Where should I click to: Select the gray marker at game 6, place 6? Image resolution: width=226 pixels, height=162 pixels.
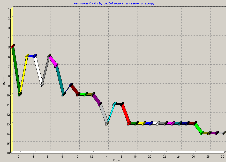click(x=49, y=56)
